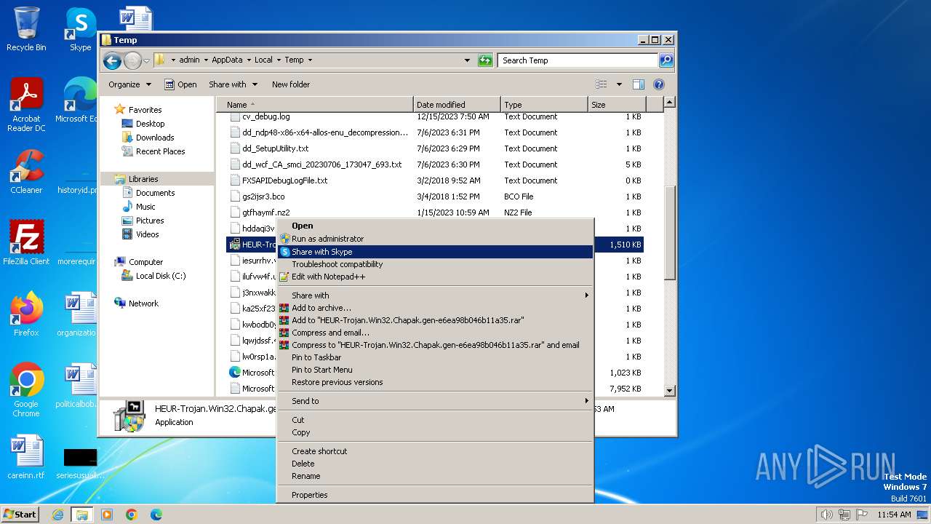The image size is (931, 524).
Task: Select the Documents library
Action: [x=155, y=193]
